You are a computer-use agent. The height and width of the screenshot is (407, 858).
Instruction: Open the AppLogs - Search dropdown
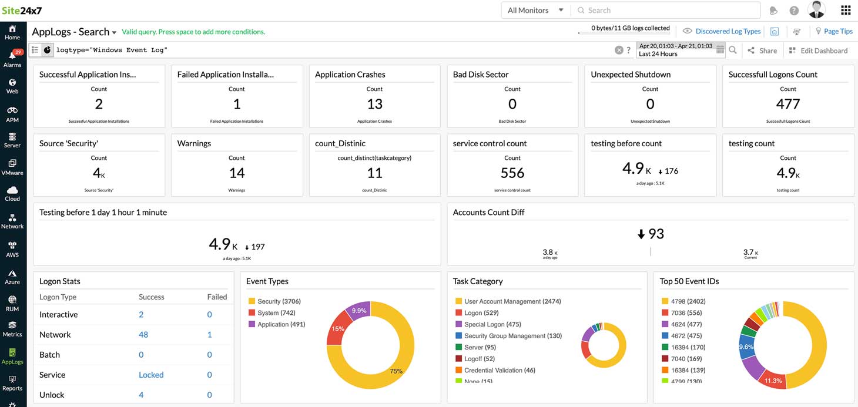coord(113,32)
